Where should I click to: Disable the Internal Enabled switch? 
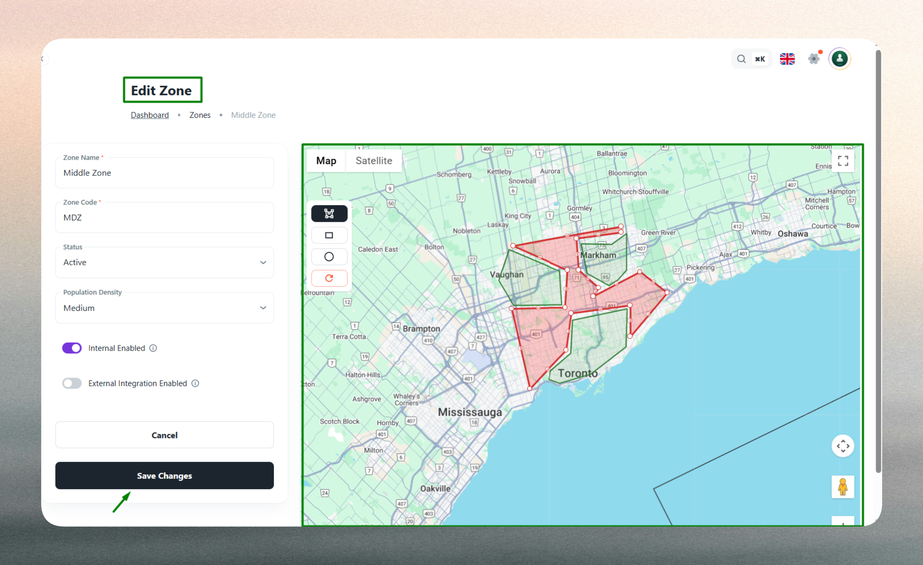click(72, 348)
